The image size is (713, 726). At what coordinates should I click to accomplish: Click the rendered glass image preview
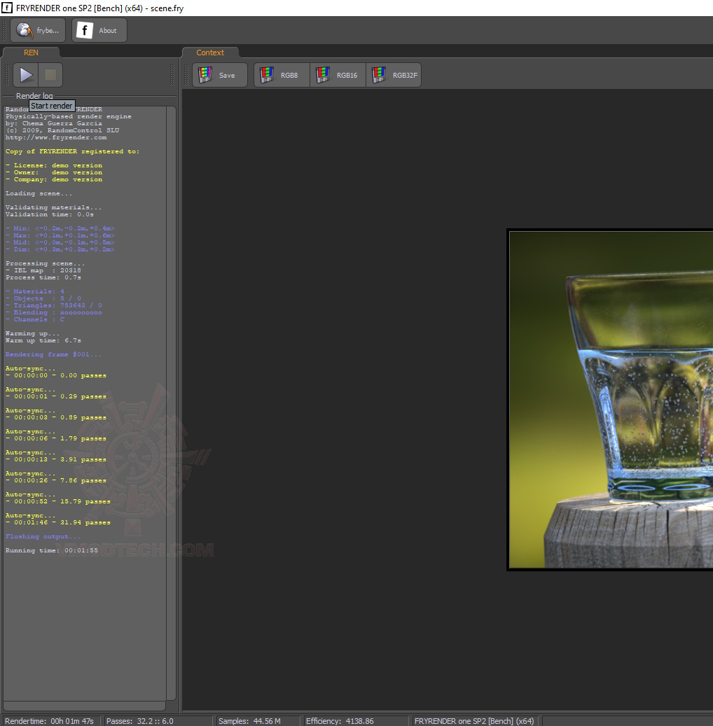[x=611, y=400]
